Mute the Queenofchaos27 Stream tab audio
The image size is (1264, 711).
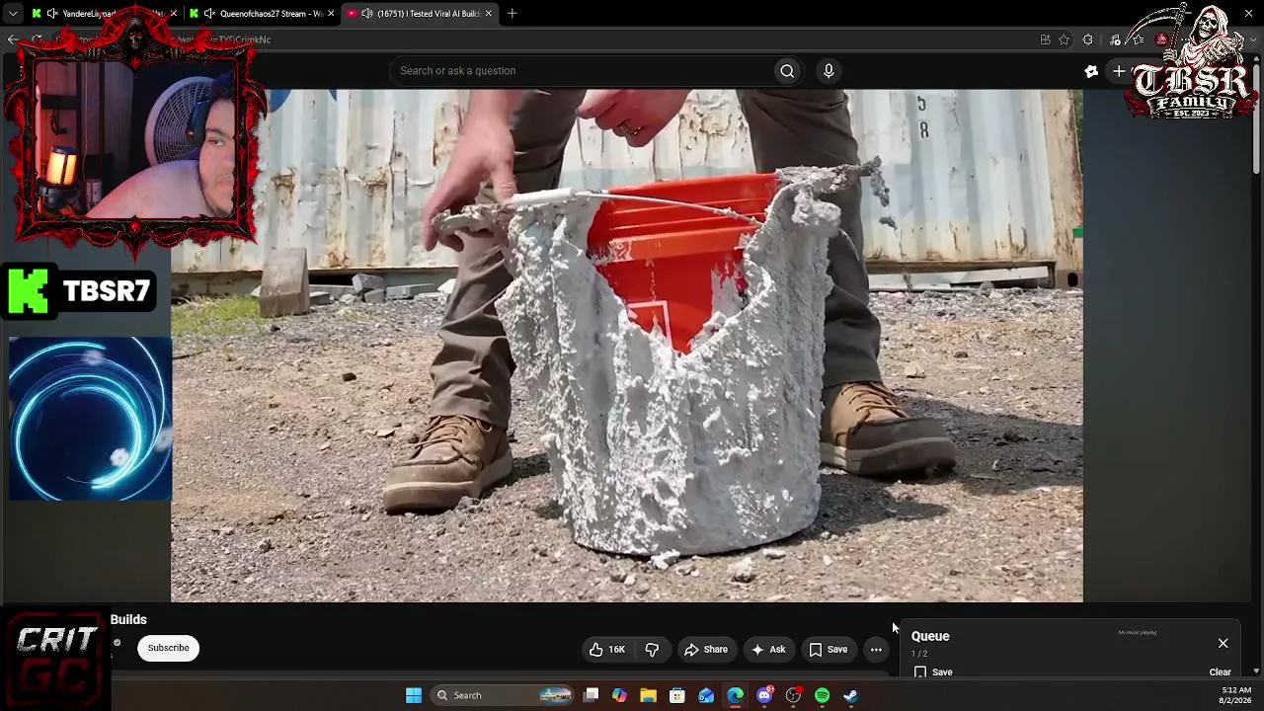(x=209, y=14)
